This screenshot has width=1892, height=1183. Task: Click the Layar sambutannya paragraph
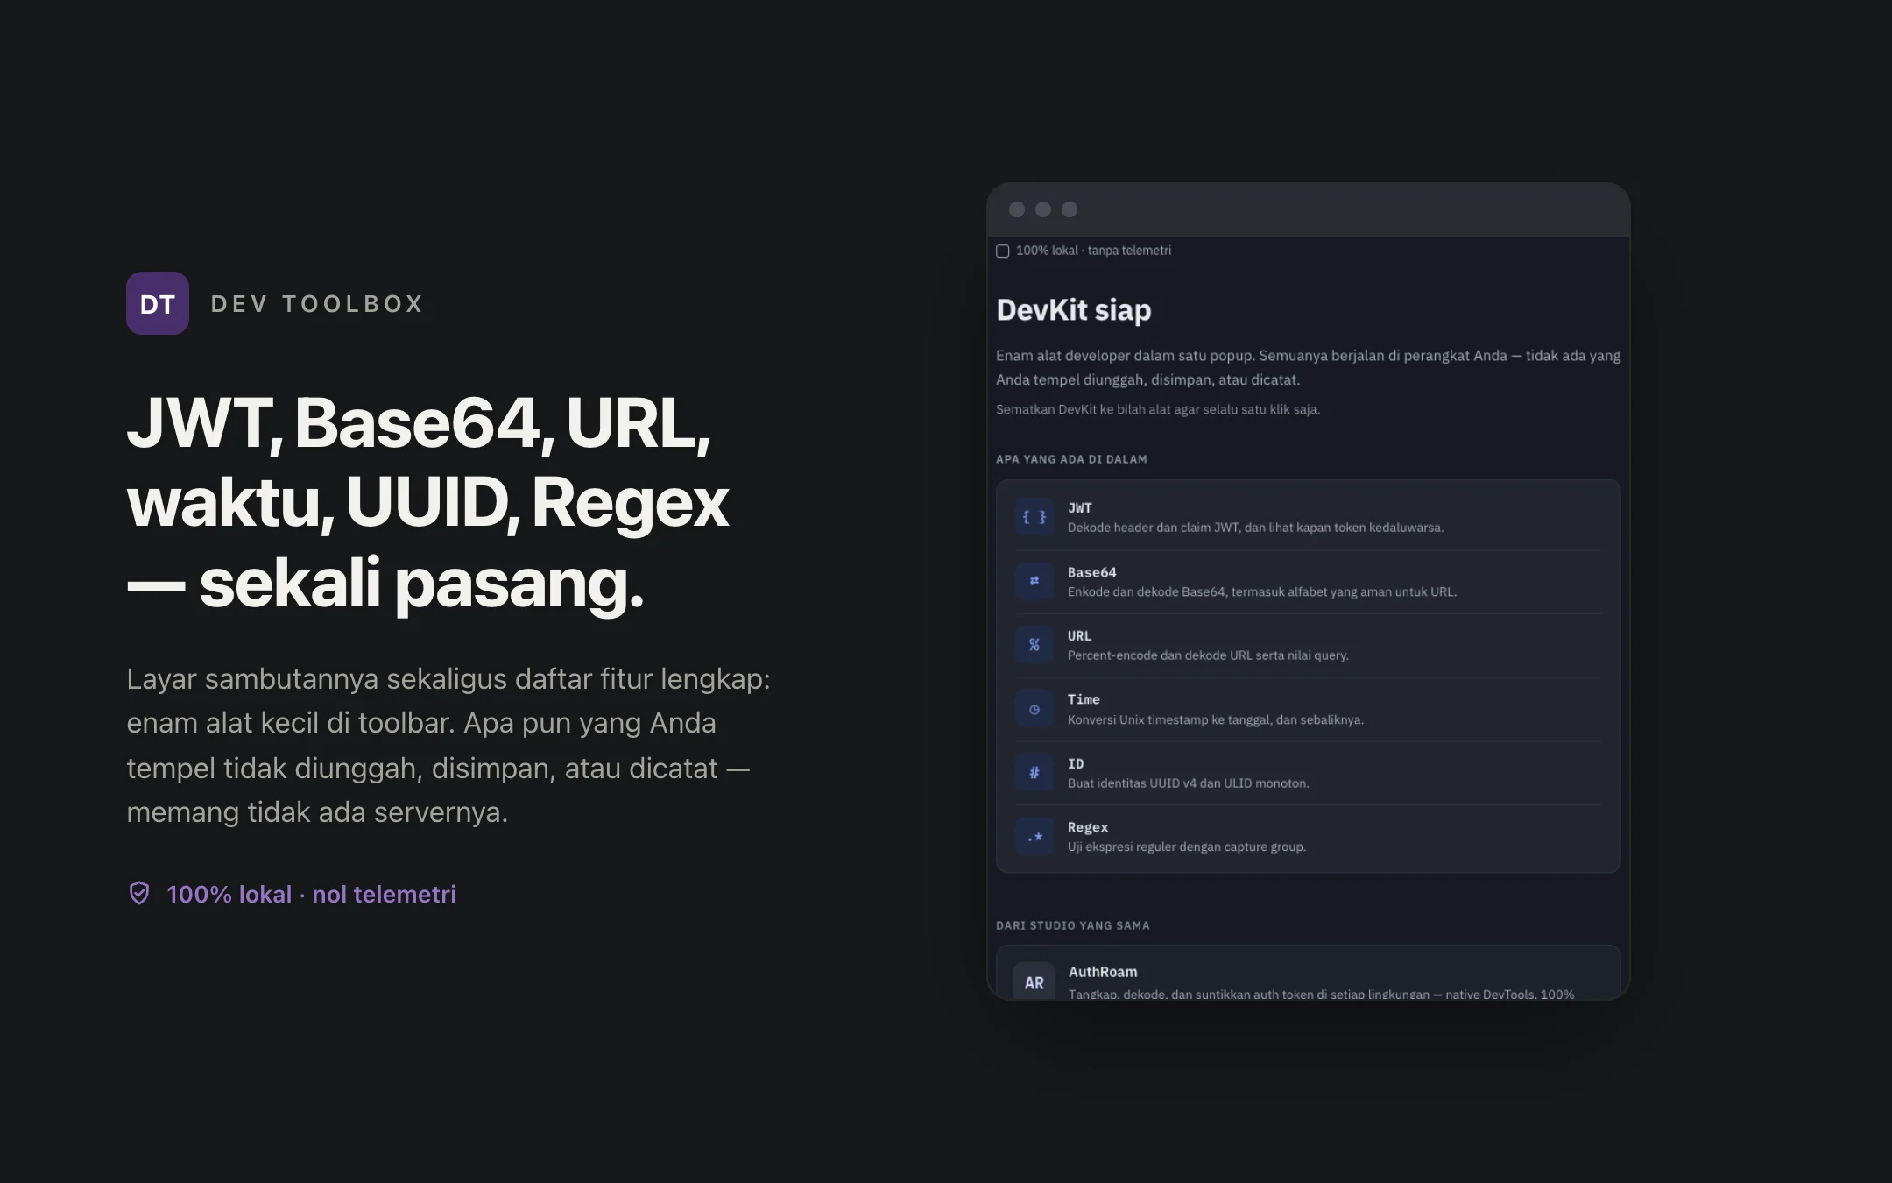click(x=448, y=746)
